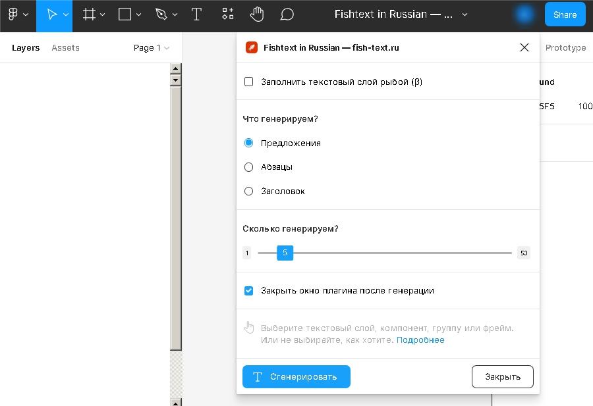The image size is (593, 406).
Task: Click the quantity slider handle showing 5
Action: tap(285, 253)
